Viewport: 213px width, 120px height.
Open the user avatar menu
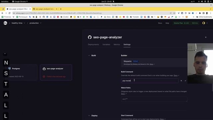pos(205,23)
